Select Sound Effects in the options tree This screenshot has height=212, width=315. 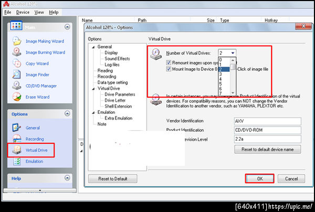tap(117, 59)
